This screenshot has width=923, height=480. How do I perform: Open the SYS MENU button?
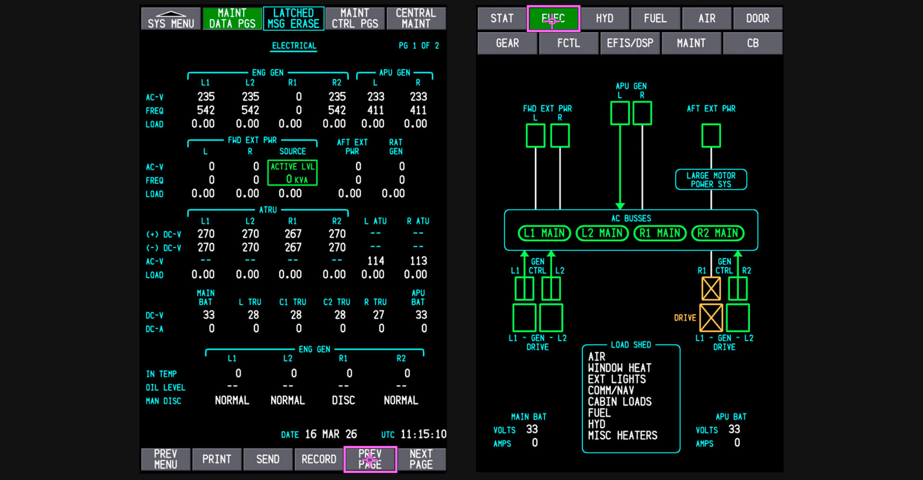pos(171,19)
